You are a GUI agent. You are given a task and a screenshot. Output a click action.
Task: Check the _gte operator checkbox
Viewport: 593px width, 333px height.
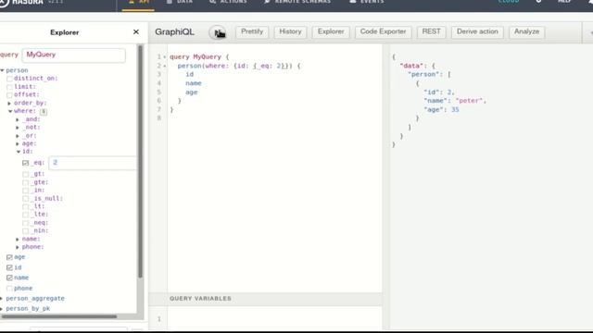tap(25, 183)
